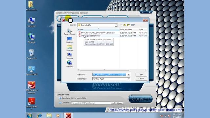210x118 pixels.
Task: Go to Desktop in the dialog sidebar
Action: (69, 40)
